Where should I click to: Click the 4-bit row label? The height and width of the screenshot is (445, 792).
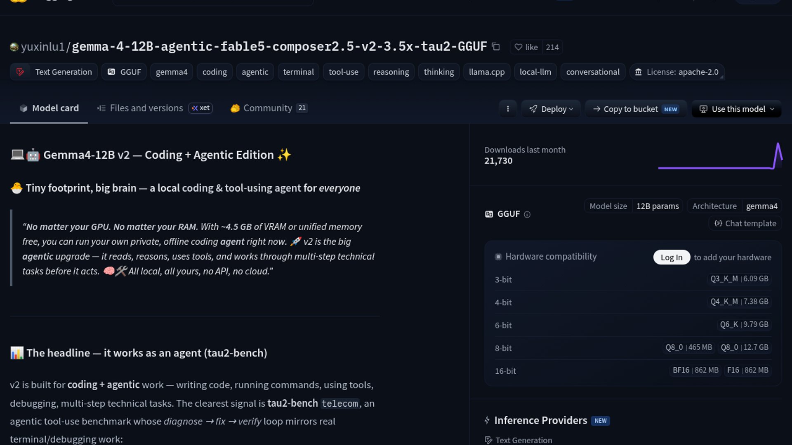point(503,302)
